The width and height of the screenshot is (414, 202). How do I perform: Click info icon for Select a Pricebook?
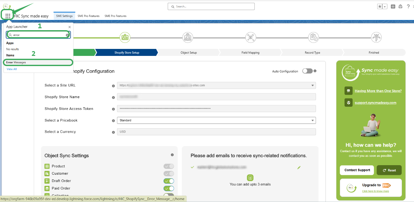click(x=113, y=121)
